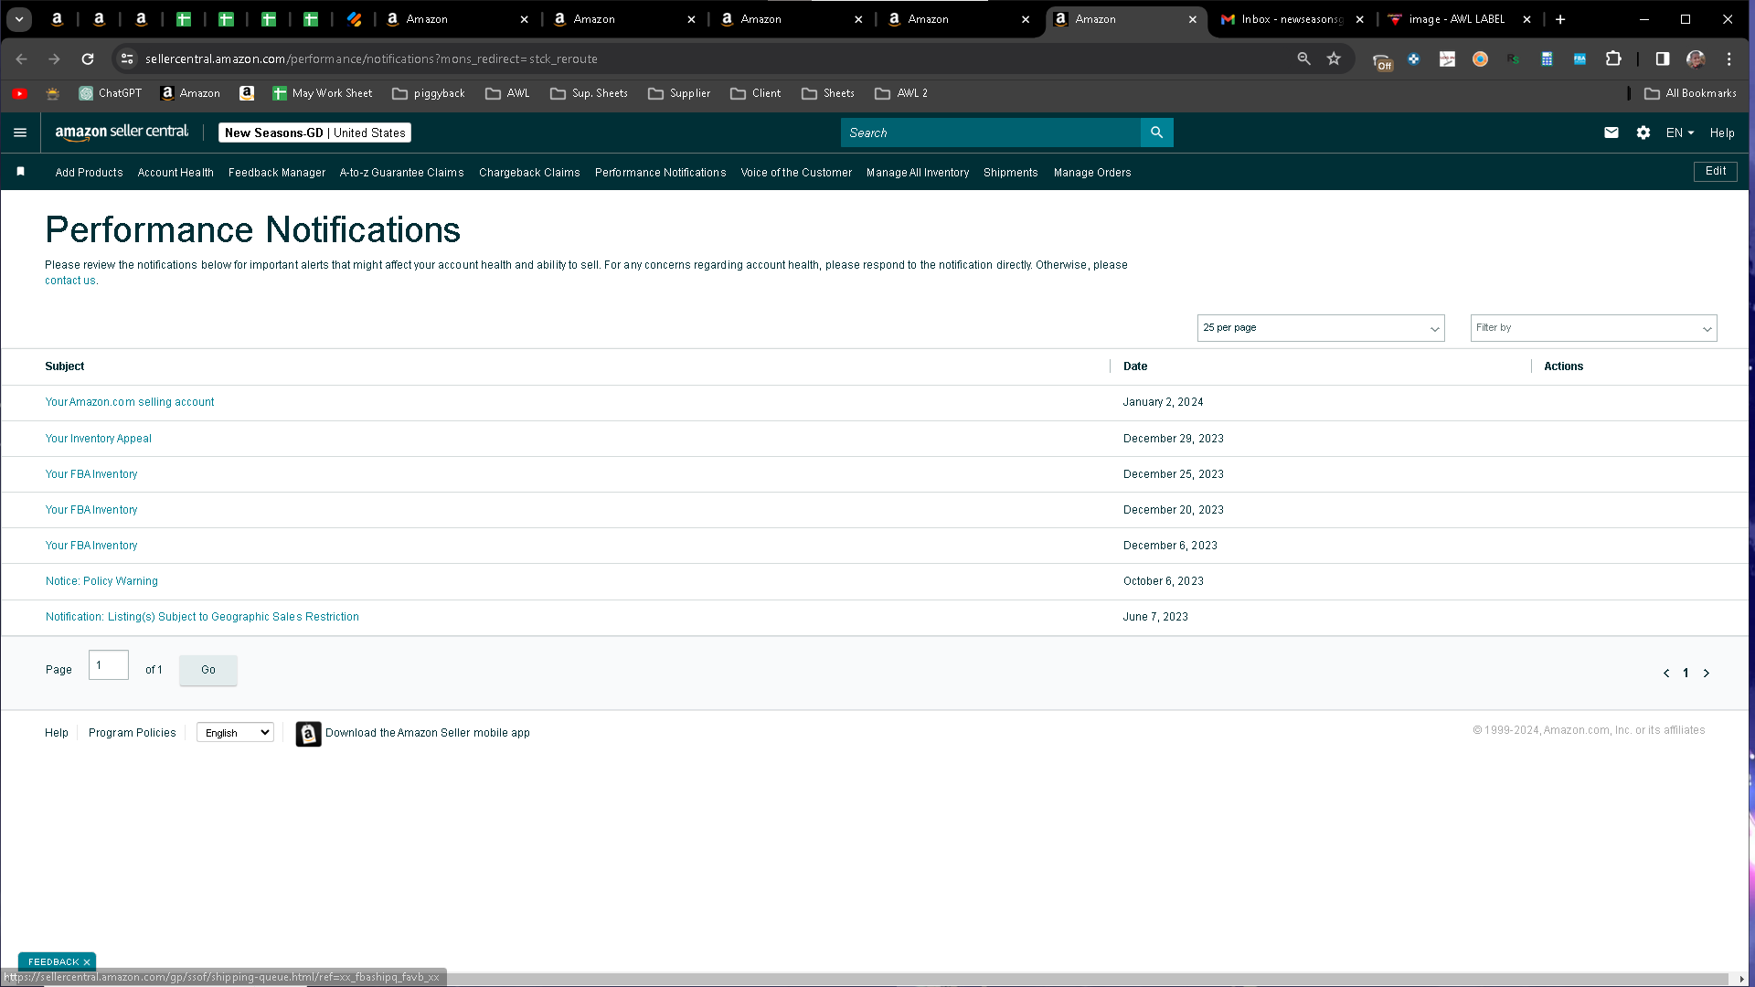1755x987 pixels.
Task: Open Performance Notifications nav item
Action: click(x=660, y=173)
